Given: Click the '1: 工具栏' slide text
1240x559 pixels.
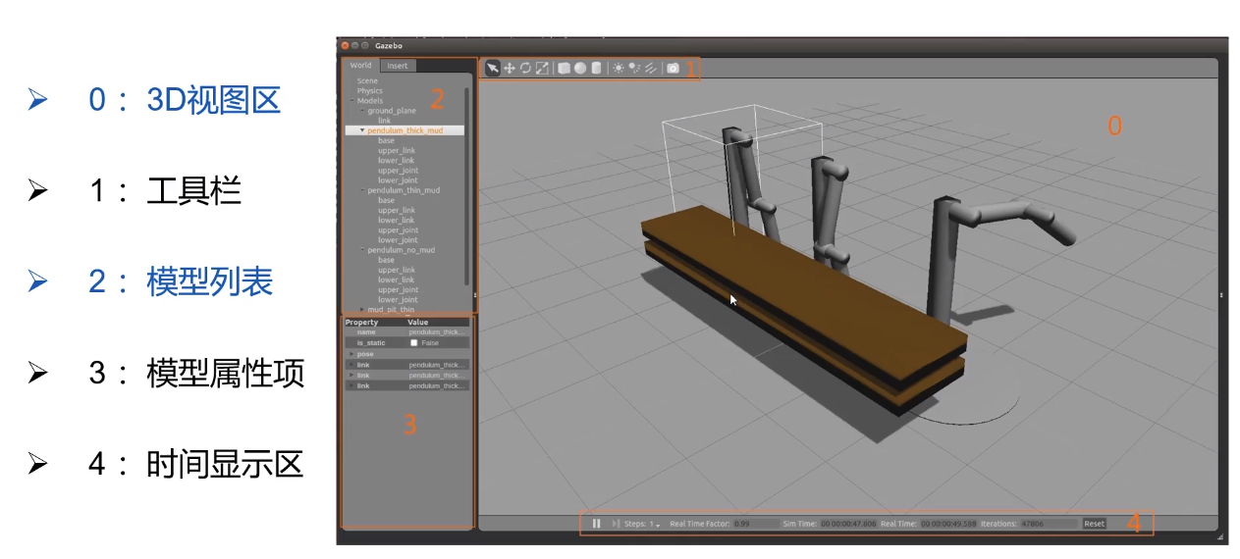Looking at the screenshot, I should 165,189.
